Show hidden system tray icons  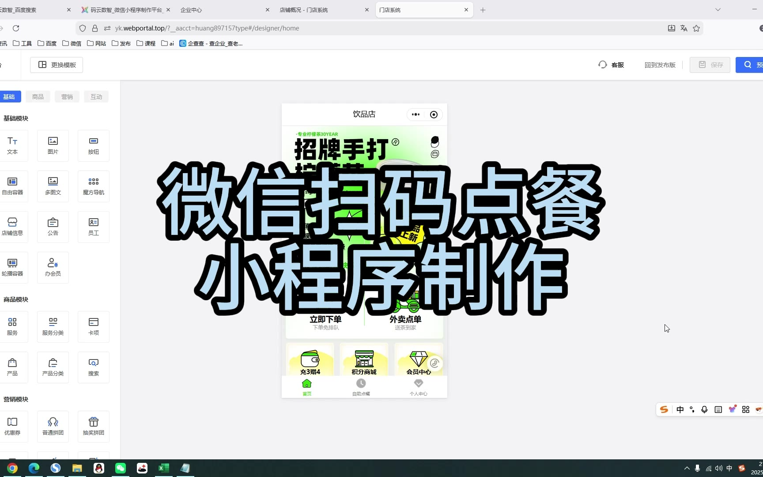click(x=687, y=468)
